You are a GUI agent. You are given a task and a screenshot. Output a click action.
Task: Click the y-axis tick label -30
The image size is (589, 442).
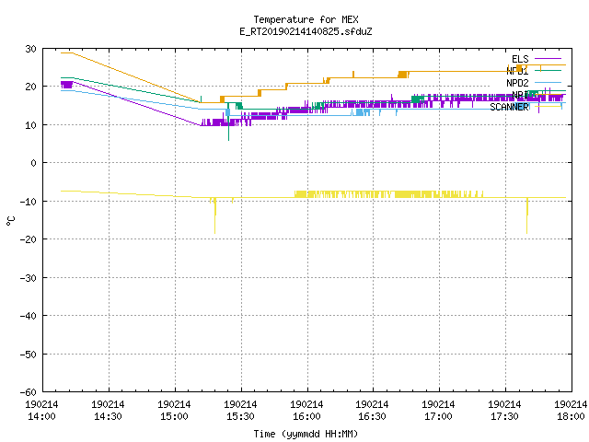(x=29, y=278)
